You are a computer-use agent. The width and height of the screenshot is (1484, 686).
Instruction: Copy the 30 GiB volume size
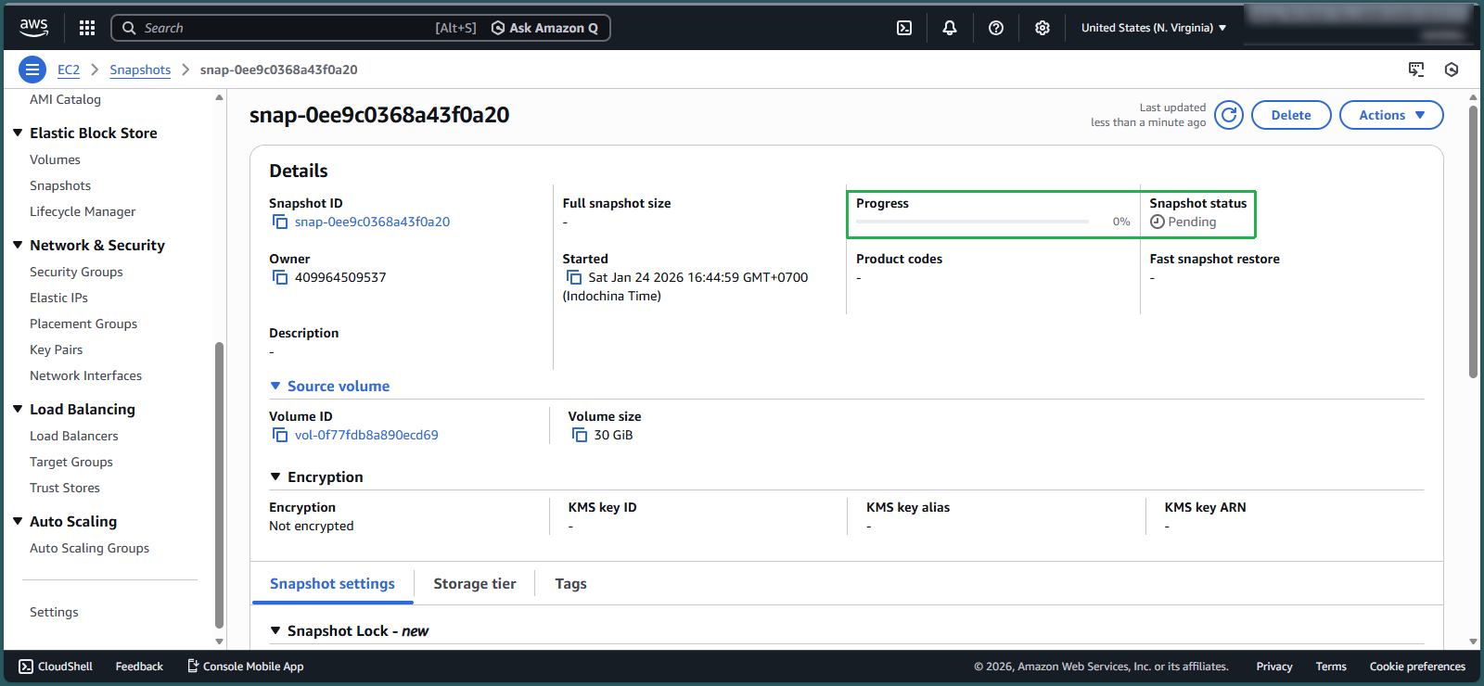click(x=580, y=435)
